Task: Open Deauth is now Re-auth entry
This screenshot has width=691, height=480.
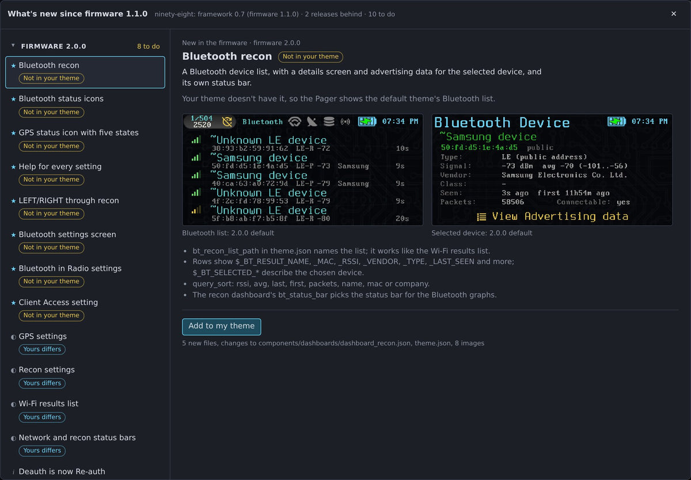Action: tap(85, 471)
